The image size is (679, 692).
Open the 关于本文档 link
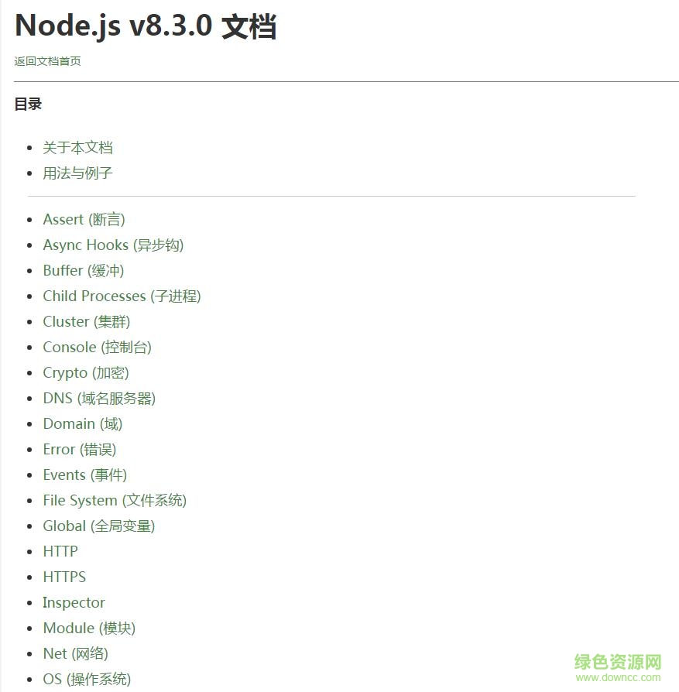(x=77, y=147)
